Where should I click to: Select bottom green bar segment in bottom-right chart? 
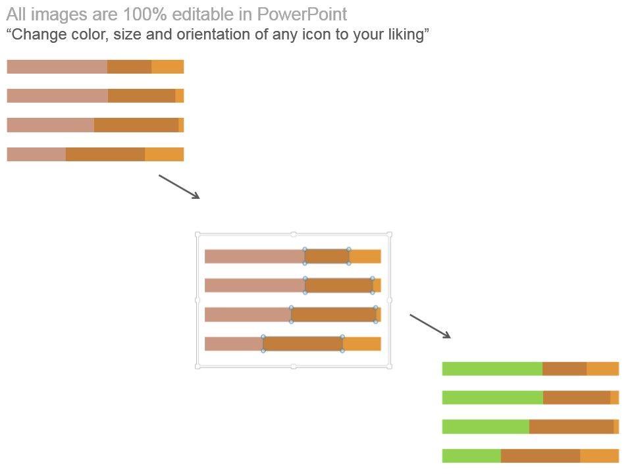pyautogui.click(x=471, y=456)
